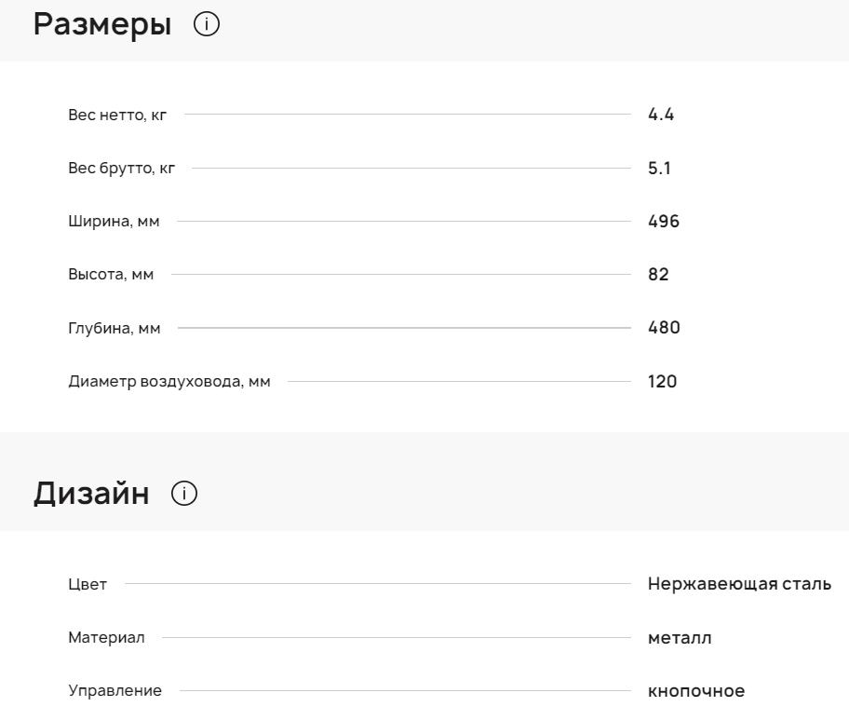Select the 4.4 net weight value

[660, 115]
